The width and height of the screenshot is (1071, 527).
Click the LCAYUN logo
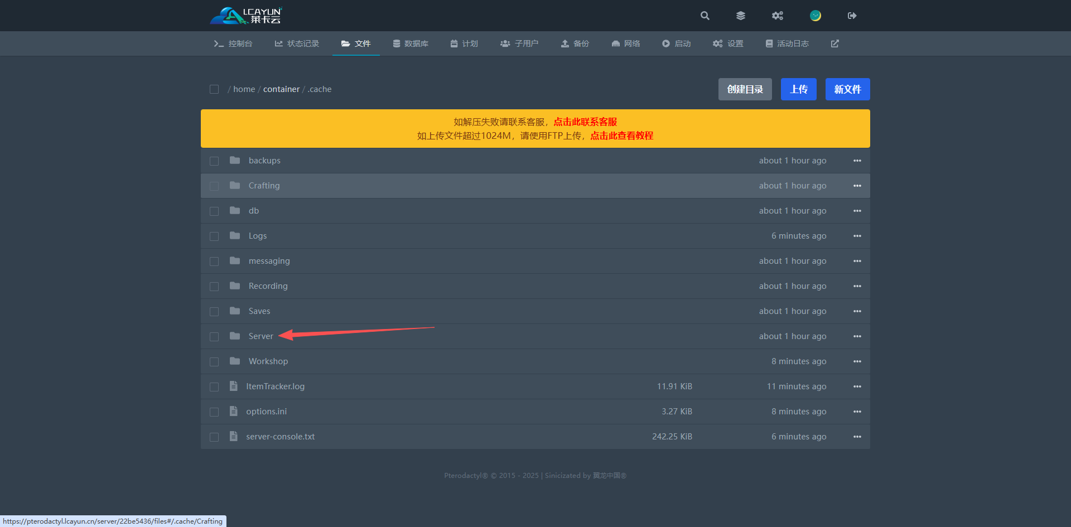coord(246,16)
